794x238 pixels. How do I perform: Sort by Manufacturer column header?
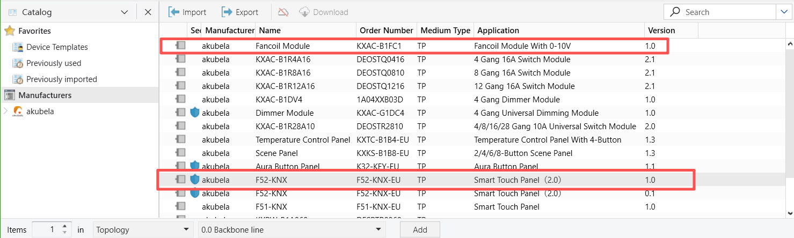pos(230,31)
